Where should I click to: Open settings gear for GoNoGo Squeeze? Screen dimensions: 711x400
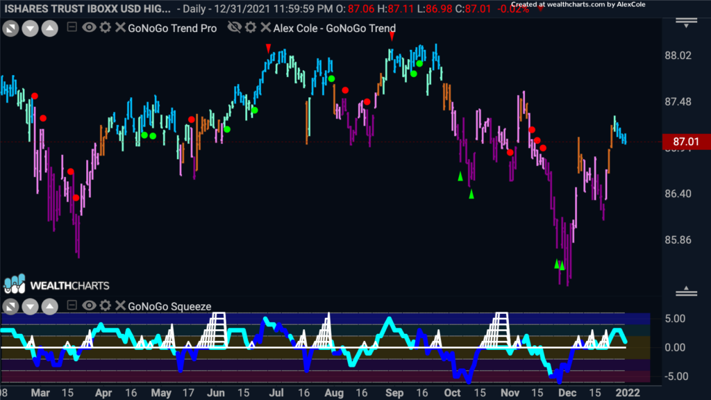click(x=106, y=306)
